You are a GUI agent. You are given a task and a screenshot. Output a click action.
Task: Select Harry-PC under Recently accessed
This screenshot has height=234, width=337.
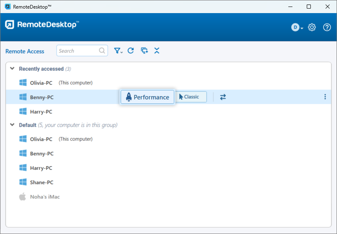(x=42, y=112)
